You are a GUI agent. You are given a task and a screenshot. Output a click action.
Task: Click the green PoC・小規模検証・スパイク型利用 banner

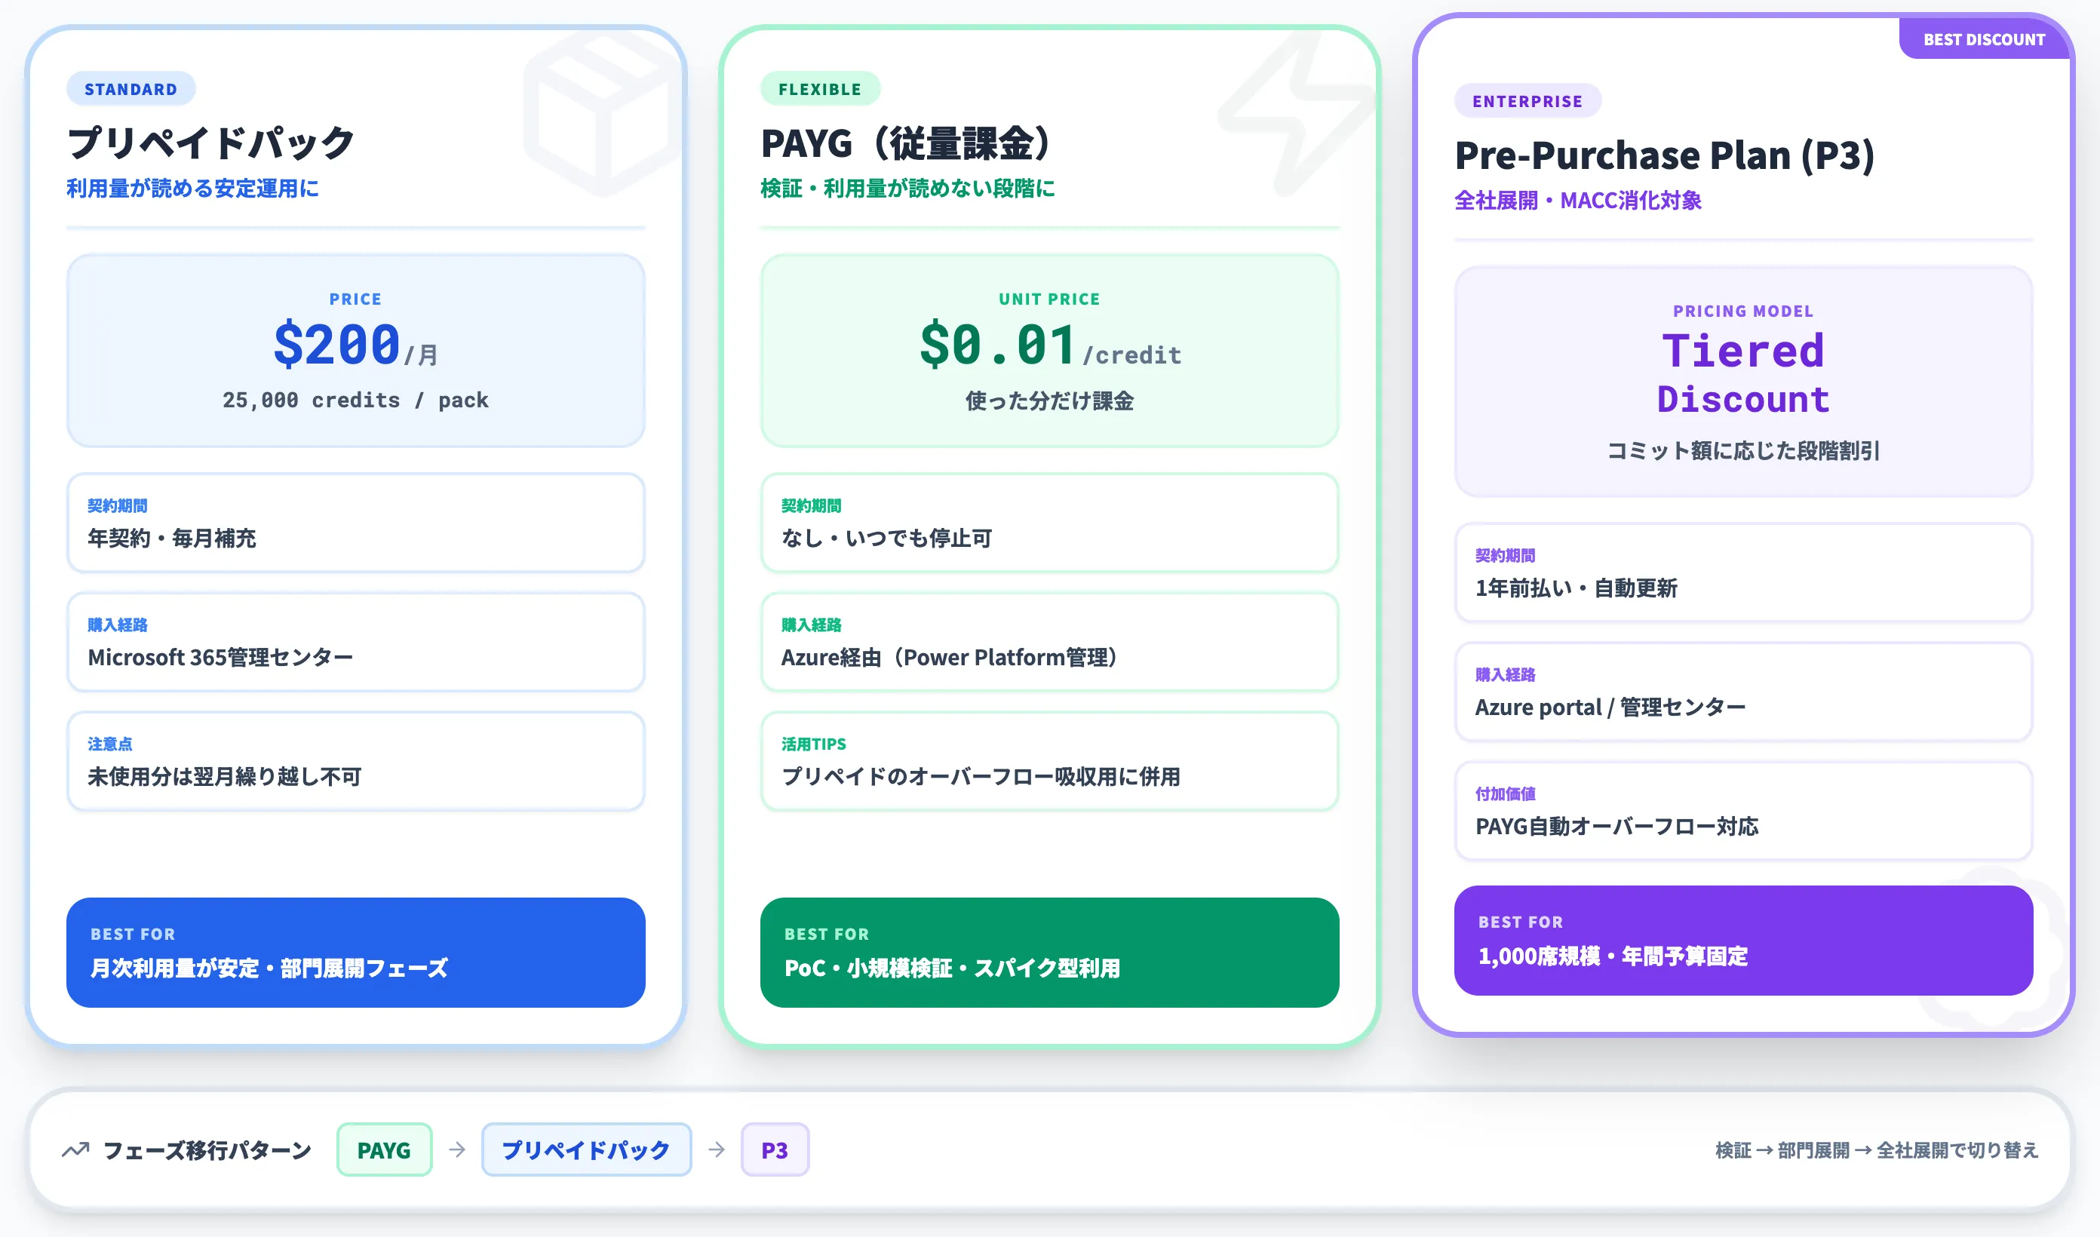pos(1050,953)
